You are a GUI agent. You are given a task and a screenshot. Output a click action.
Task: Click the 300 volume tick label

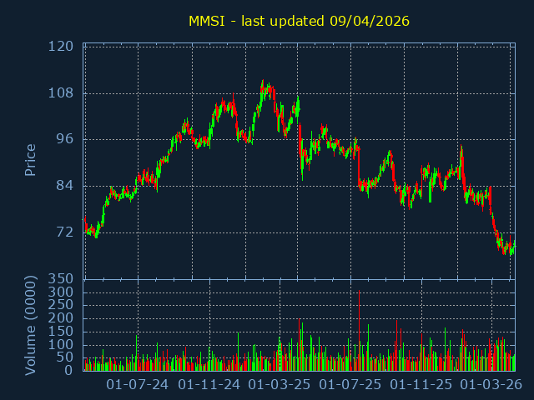tap(61, 292)
